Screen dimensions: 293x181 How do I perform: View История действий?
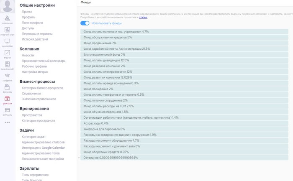(35, 39)
